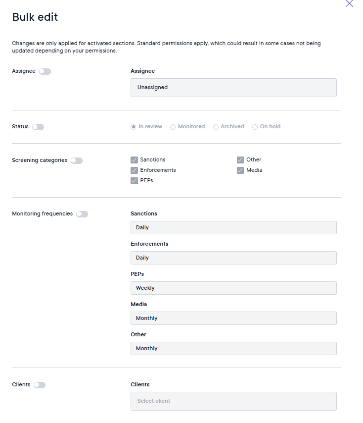Activate the Screening categories toggle
Viewport: 363px width, 423px height.
click(77, 161)
